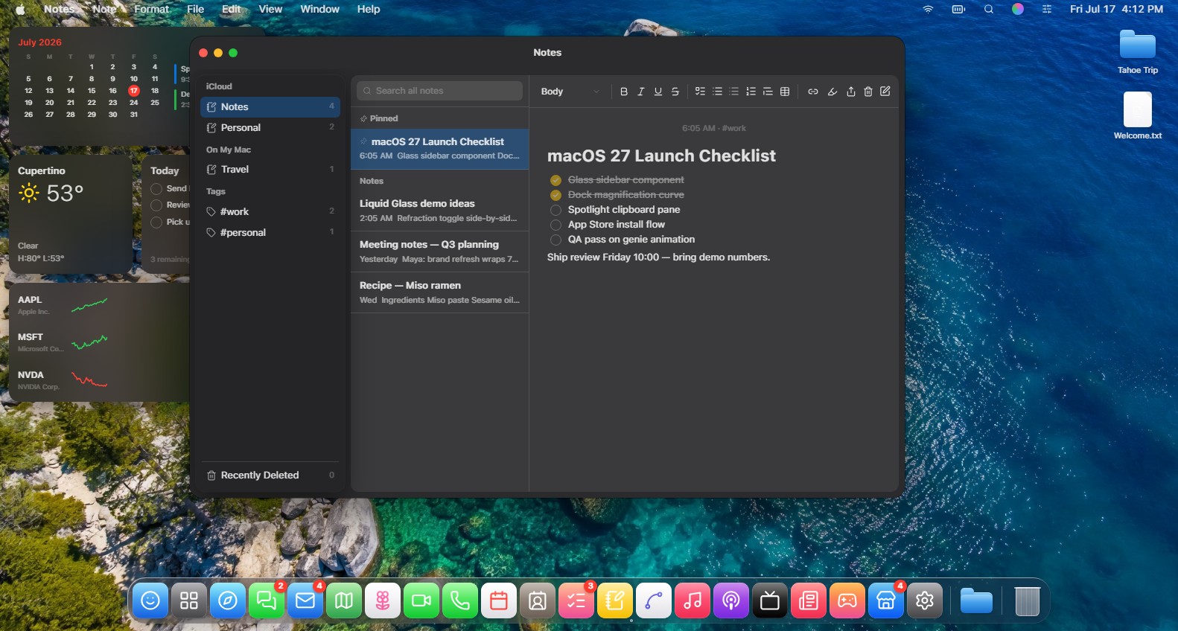Open the Edit menu
The image size is (1178, 631).
pyautogui.click(x=231, y=9)
